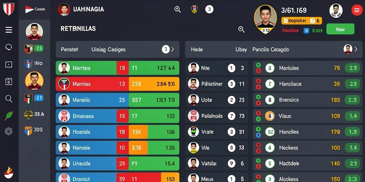
Task: Click the flame icon at sidebar bottom
Action: (x=9, y=172)
